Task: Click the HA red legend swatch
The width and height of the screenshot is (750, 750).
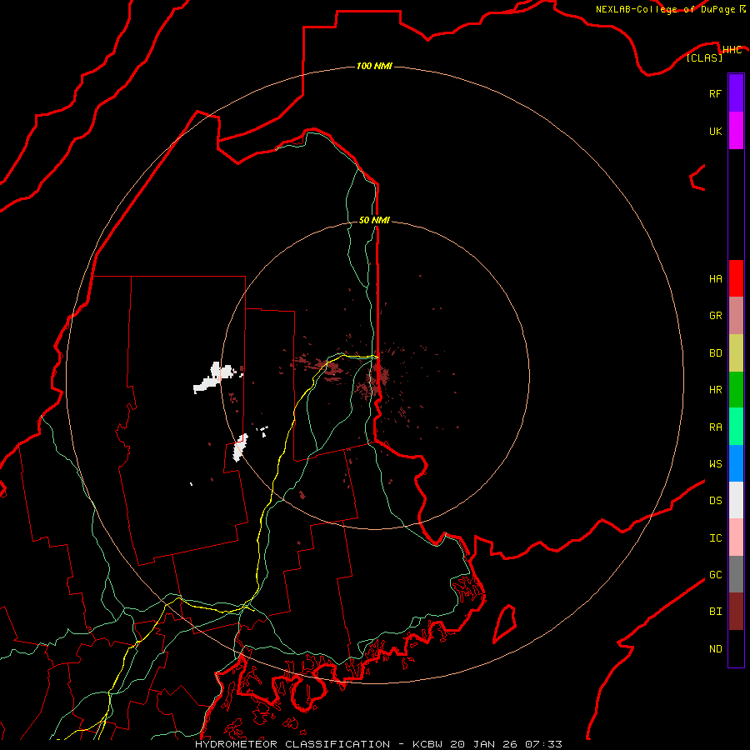Action: 736,278
